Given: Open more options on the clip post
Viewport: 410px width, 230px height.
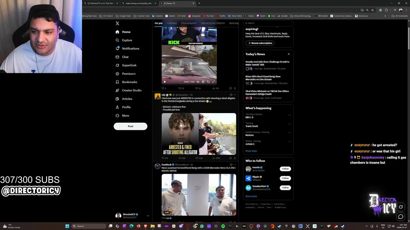Looking at the screenshot, I should point(235,95).
